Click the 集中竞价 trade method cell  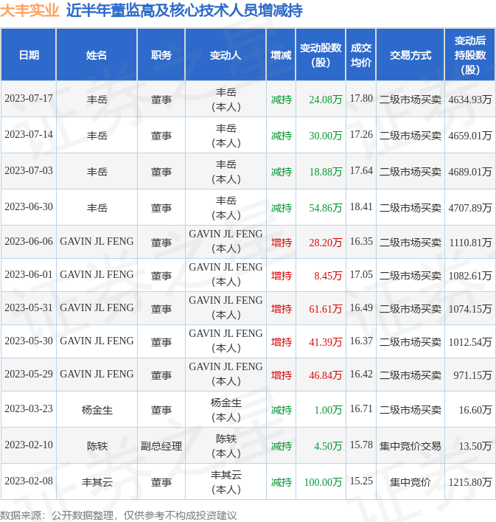(x=410, y=482)
